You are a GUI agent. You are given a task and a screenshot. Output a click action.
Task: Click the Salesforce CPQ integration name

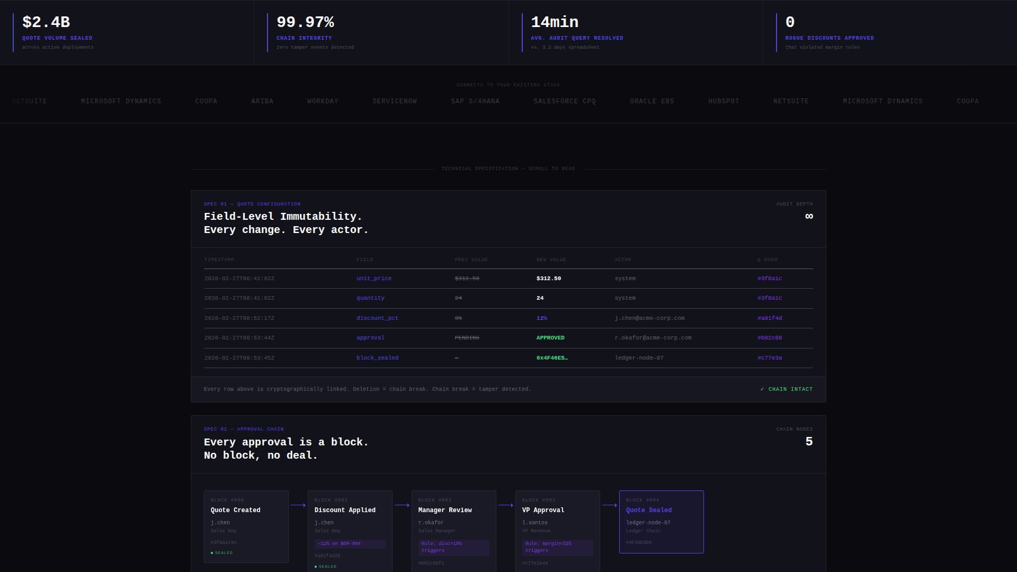(x=565, y=101)
